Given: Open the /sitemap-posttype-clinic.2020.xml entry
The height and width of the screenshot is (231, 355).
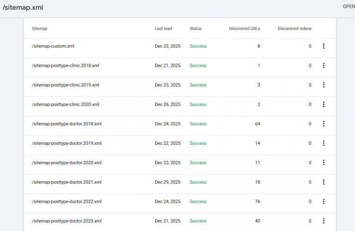Looking at the screenshot, I should 66,104.
